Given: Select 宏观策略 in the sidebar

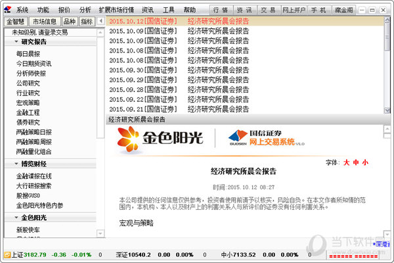Looking at the screenshot, I should pos(28,103).
